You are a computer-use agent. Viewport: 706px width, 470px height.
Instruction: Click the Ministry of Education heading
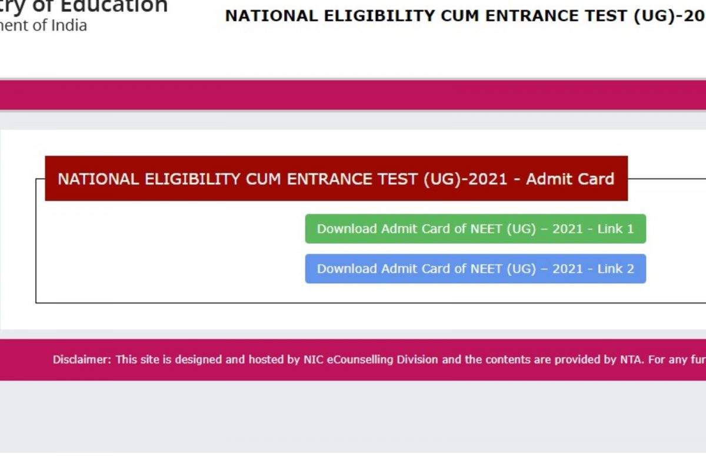coord(84,6)
